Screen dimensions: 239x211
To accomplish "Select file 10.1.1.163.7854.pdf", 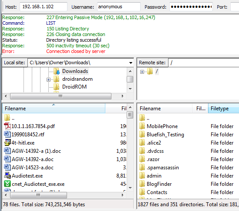I will tap(33, 126).
